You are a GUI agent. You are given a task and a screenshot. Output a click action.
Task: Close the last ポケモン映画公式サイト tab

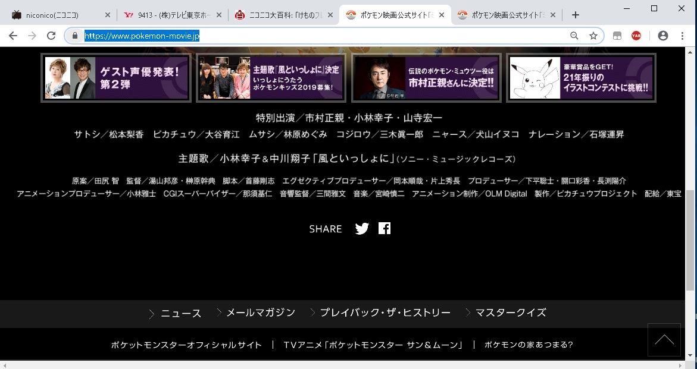pyautogui.click(x=552, y=15)
